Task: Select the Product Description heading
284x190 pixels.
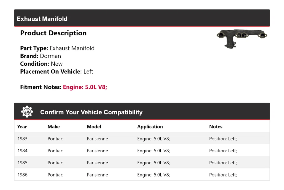Action: coord(53,33)
